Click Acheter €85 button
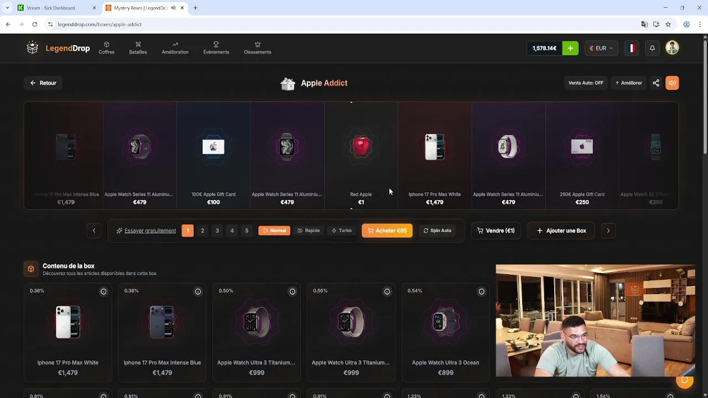Screen dimensions: 708x398 click(387, 231)
